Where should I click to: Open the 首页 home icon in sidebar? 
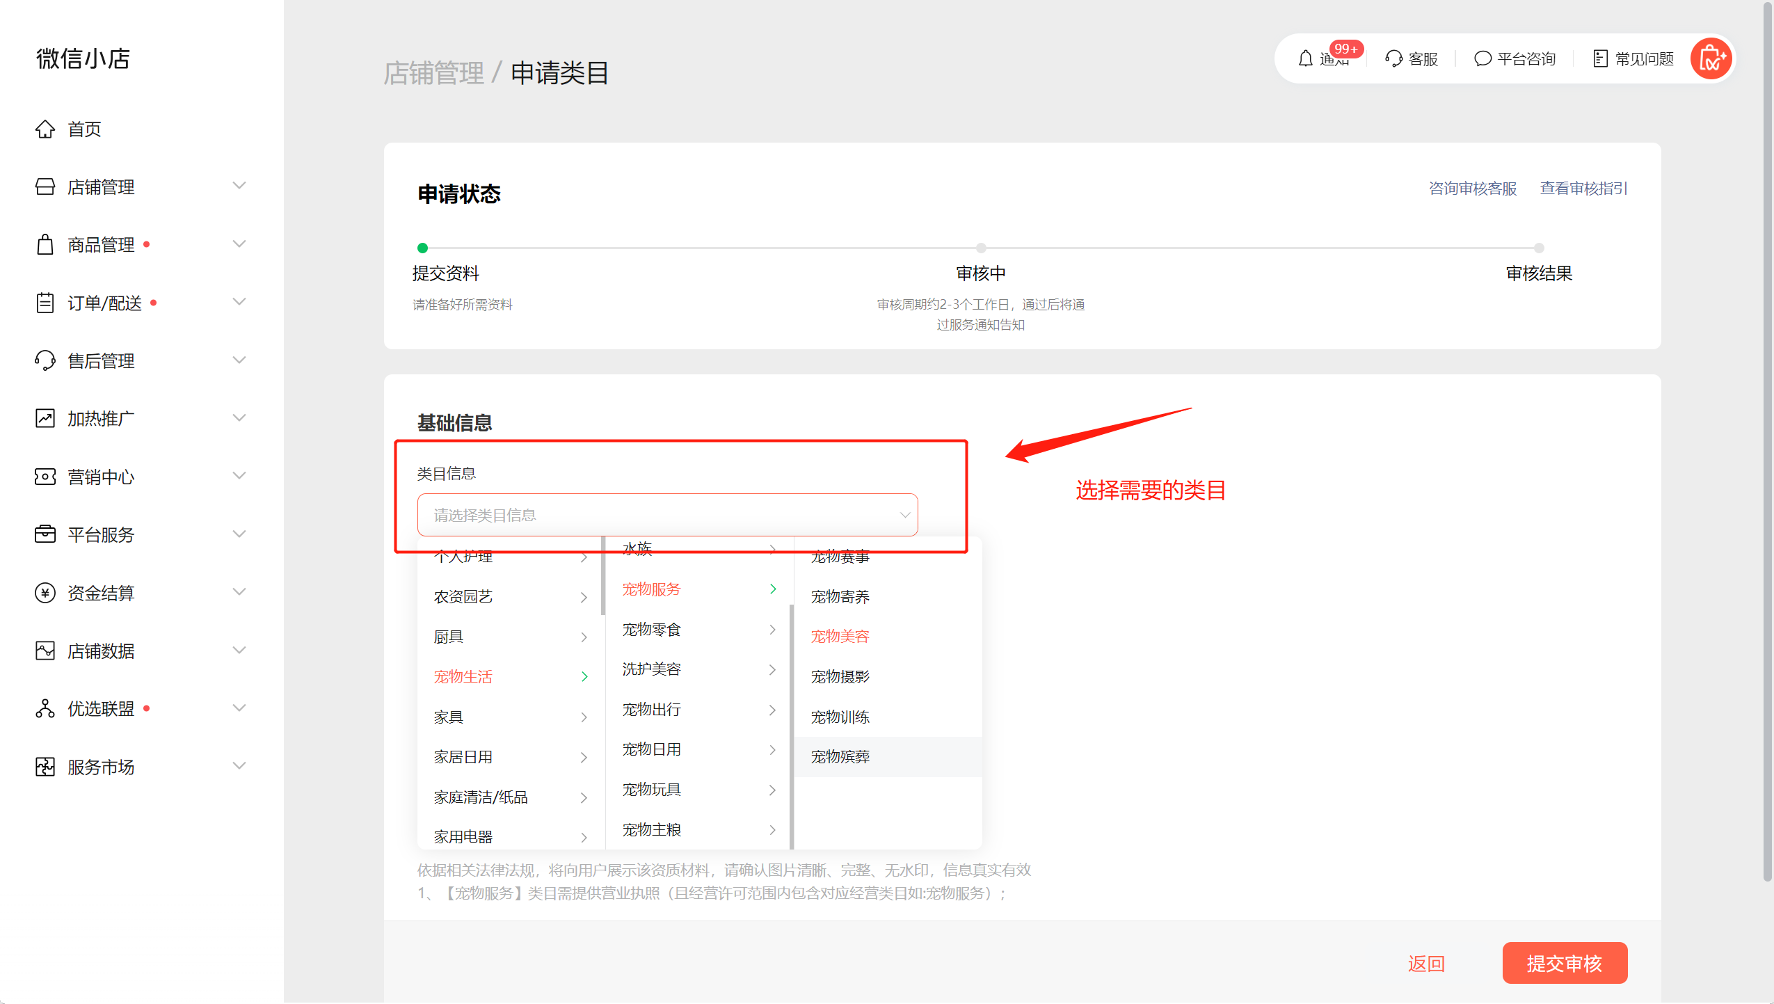point(45,129)
